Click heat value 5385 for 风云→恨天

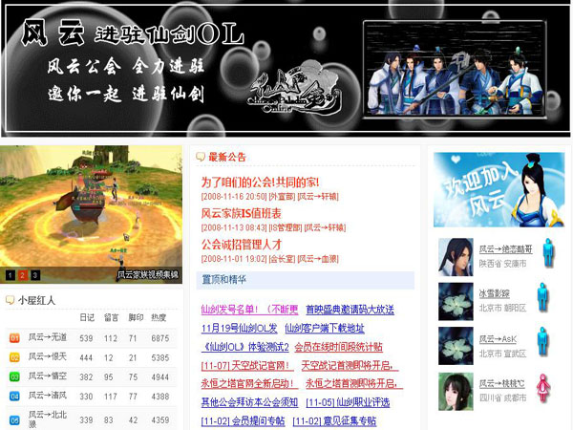pos(160,358)
